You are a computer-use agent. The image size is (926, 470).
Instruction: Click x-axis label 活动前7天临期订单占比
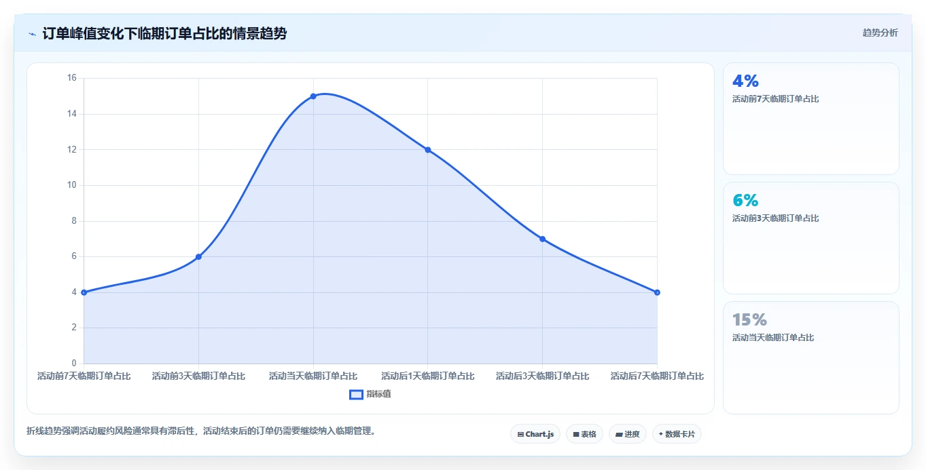pos(84,376)
